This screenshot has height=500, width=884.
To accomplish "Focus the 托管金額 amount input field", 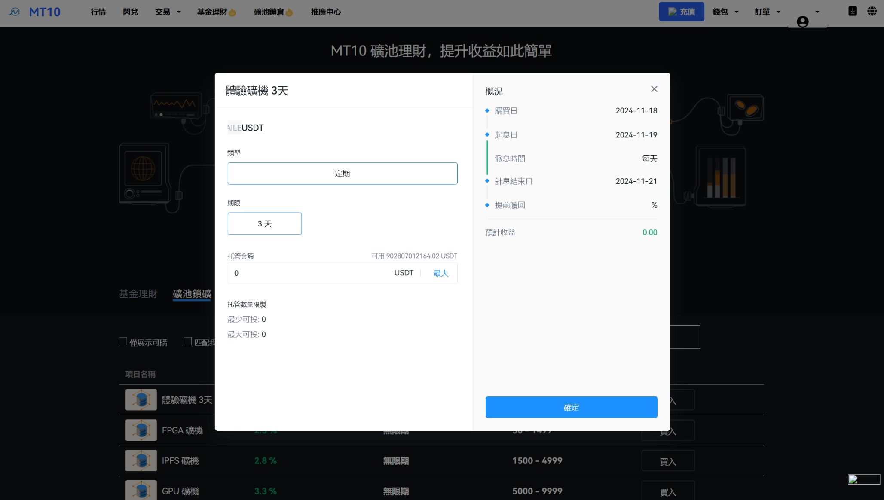I will [309, 273].
